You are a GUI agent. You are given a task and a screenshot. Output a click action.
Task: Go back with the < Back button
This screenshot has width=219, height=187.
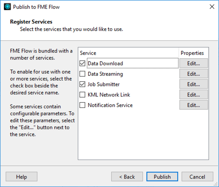click(x=127, y=177)
